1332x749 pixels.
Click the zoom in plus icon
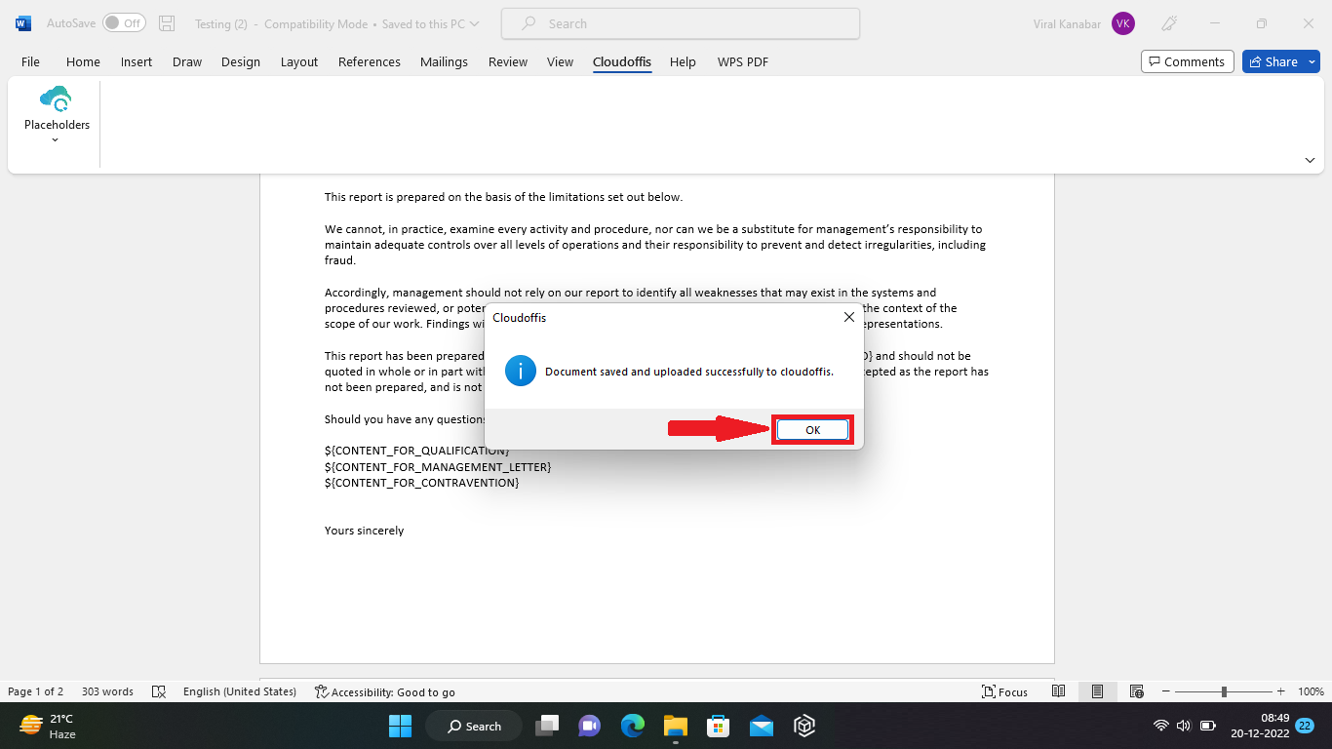pos(1280,691)
